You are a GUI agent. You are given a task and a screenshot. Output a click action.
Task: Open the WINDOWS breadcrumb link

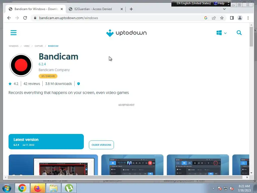[x=14, y=46]
